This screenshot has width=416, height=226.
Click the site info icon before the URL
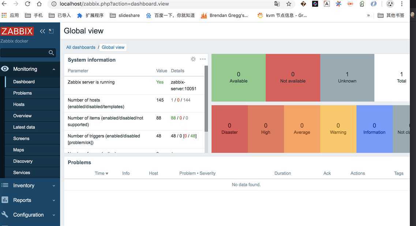(x=54, y=4)
